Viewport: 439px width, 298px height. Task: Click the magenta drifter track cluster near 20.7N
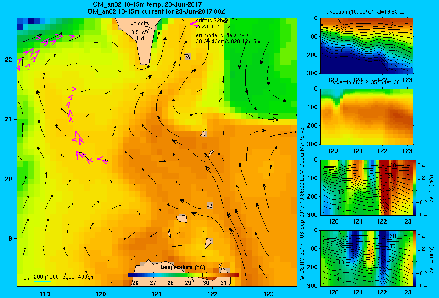(x=78, y=138)
